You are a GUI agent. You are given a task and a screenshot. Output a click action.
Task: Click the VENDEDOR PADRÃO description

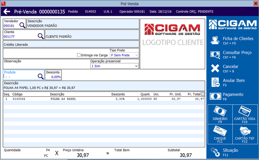point(42,26)
